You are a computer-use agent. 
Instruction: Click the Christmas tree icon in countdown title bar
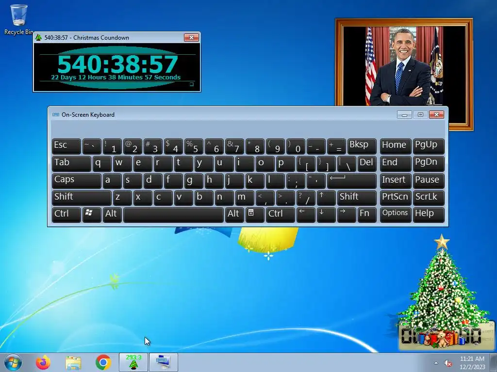pos(39,37)
